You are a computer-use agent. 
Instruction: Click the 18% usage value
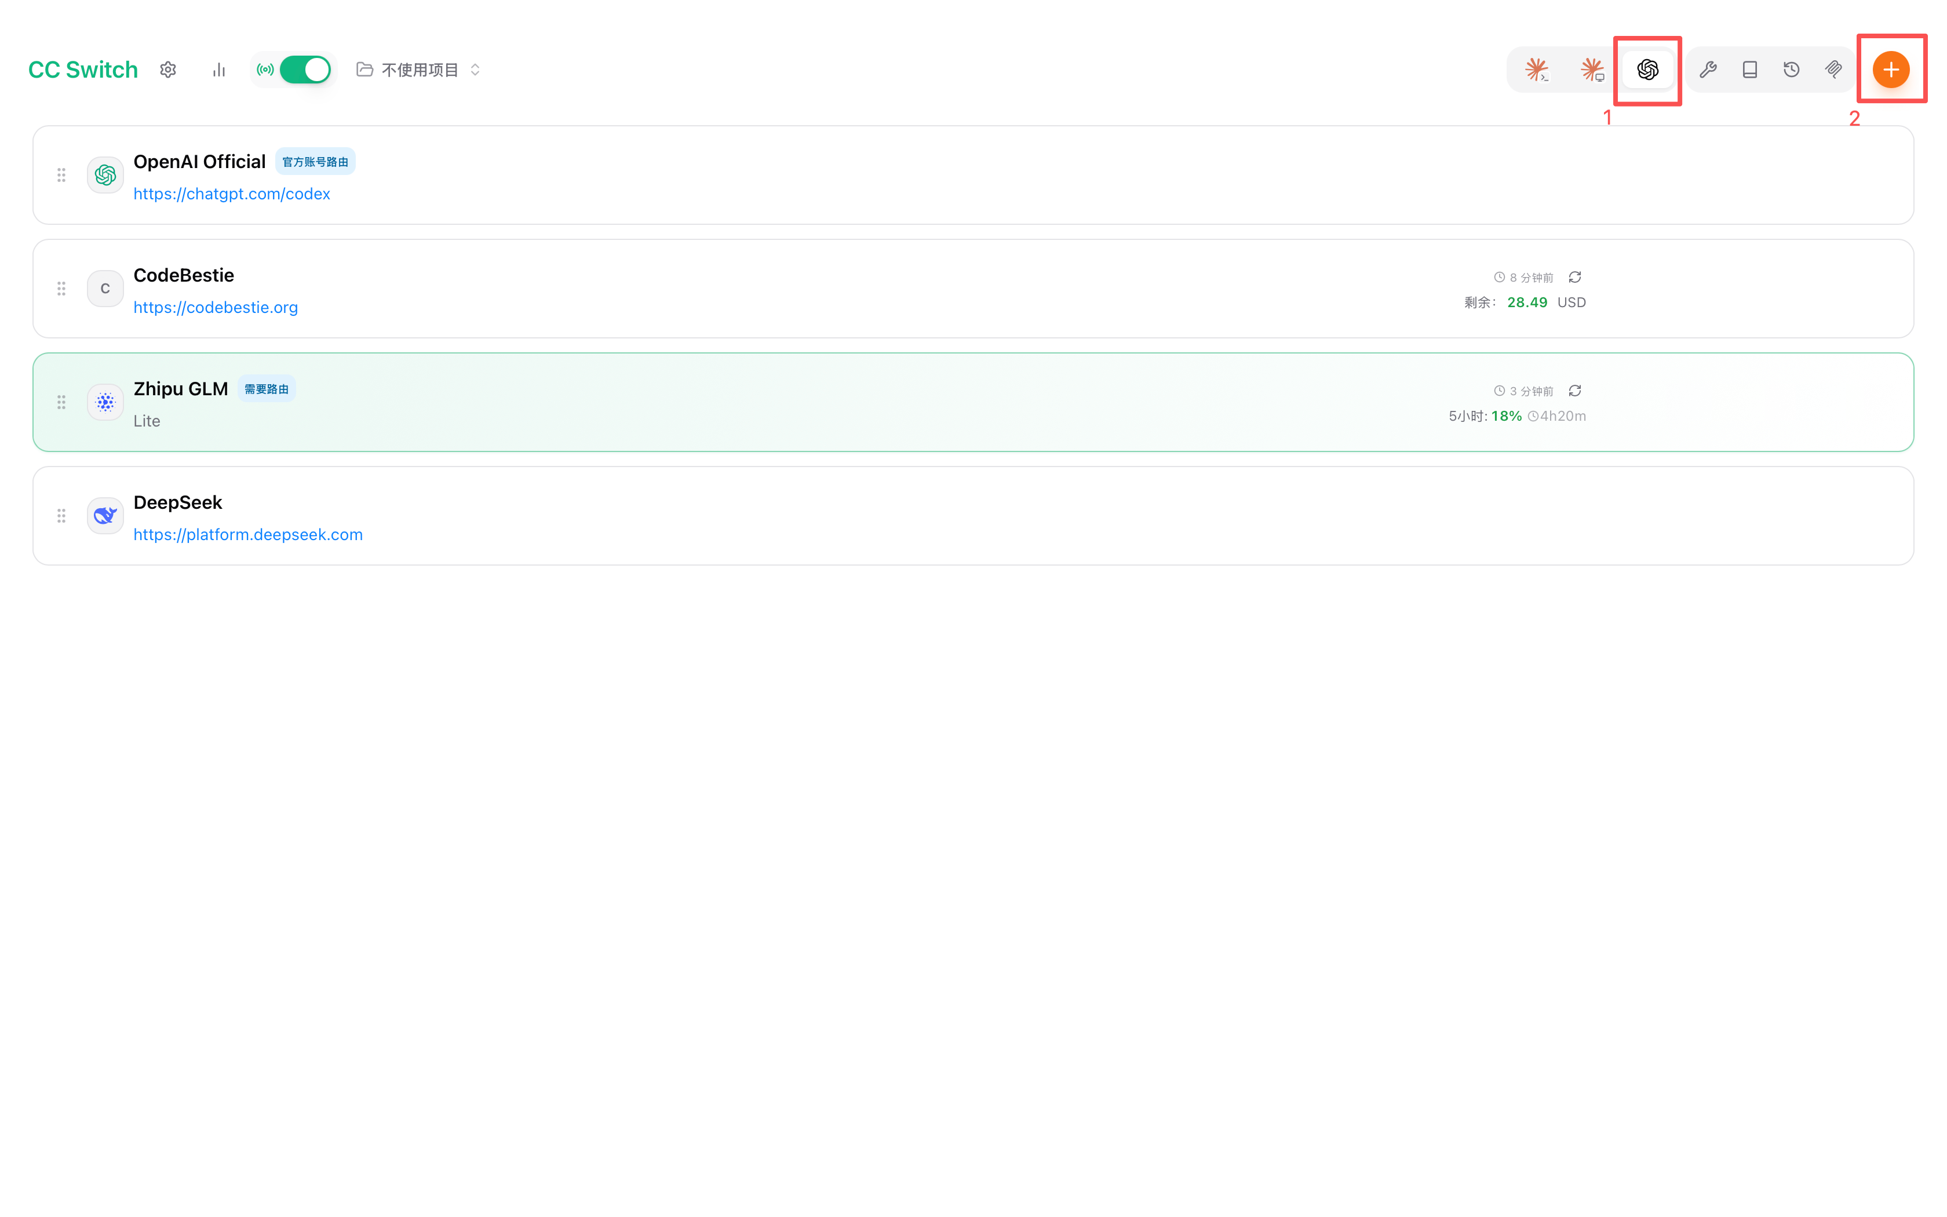(x=1506, y=416)
